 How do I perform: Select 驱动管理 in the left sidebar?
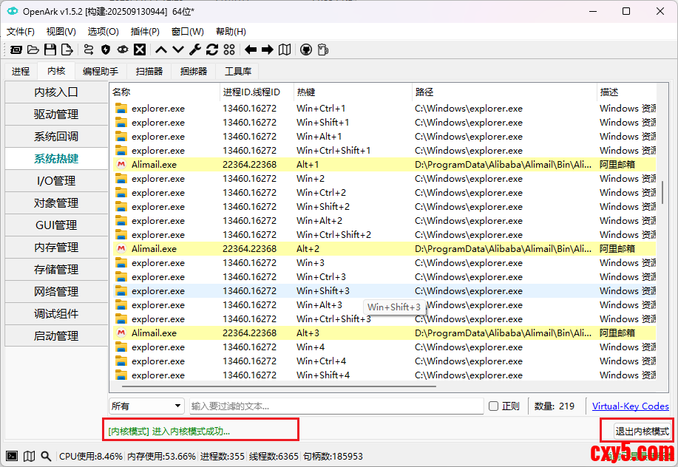pyautogui.click(x=56, y=115)
